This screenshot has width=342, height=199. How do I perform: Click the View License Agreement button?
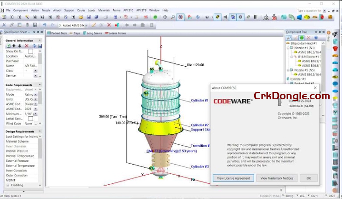coord(233,178)
